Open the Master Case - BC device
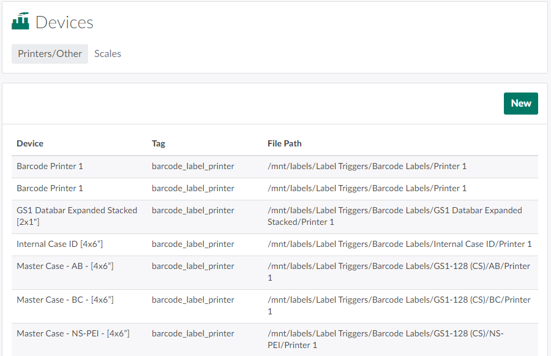The width and height of the screenshot is (551, 356). click(x=65, y=300)
